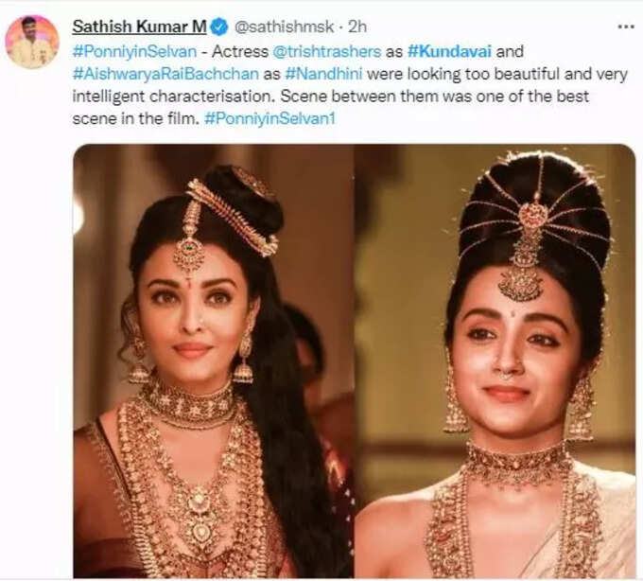The width and height of the screenshot is (643, 581).
Task: Click the word Actress in the tweet
Action: (x=240, y=52)
